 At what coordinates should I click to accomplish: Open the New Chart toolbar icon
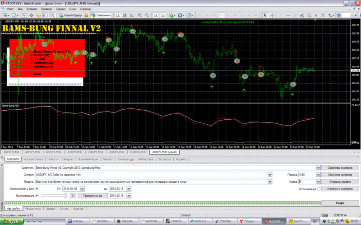pyautogui.click(x=5, y=15)
